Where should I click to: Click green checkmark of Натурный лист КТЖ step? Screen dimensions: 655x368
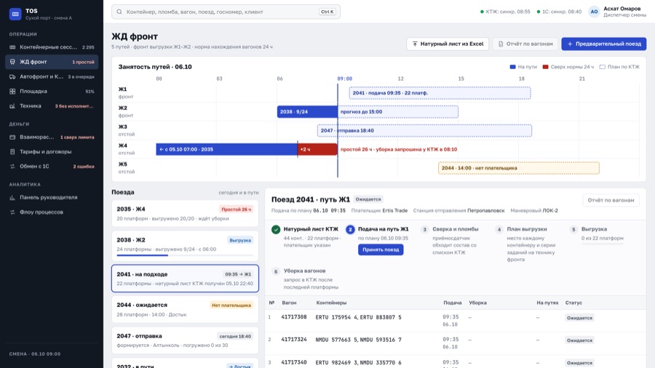pyautogui.click(x=276, y=230)
